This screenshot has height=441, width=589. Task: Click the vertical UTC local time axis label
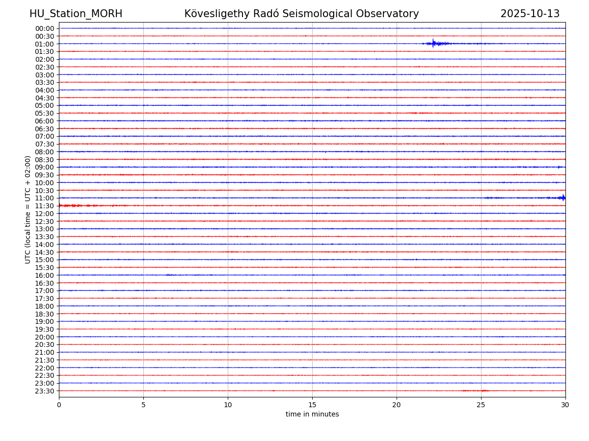[28, 209]
